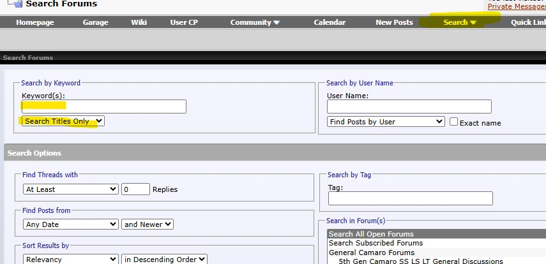The width and height of the screenshot is (546, 264).
Task: Click the folder icon beside Search Forums title
Action: 18,4
